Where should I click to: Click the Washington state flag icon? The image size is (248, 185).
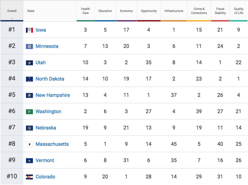29,112
